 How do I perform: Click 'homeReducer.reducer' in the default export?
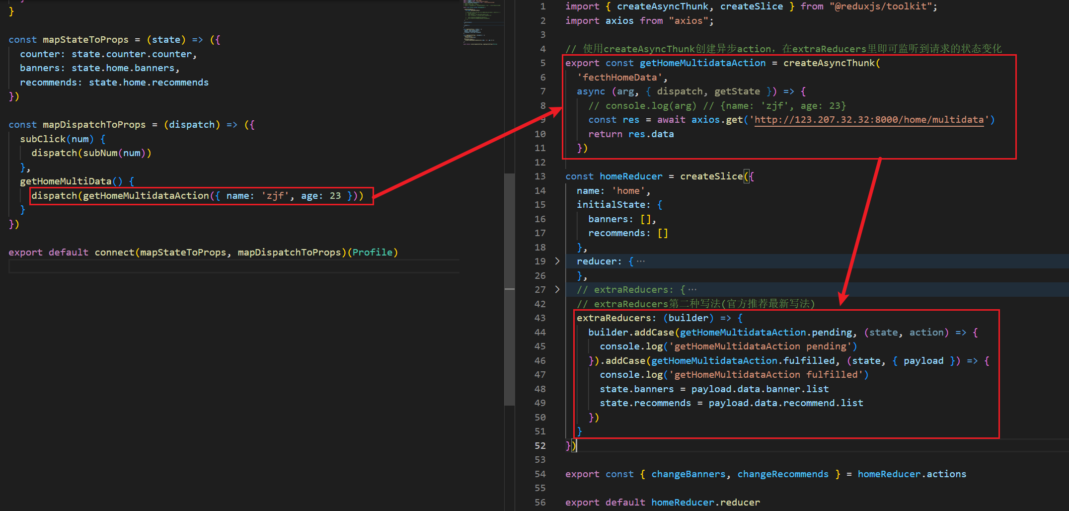tap(705, 503)
